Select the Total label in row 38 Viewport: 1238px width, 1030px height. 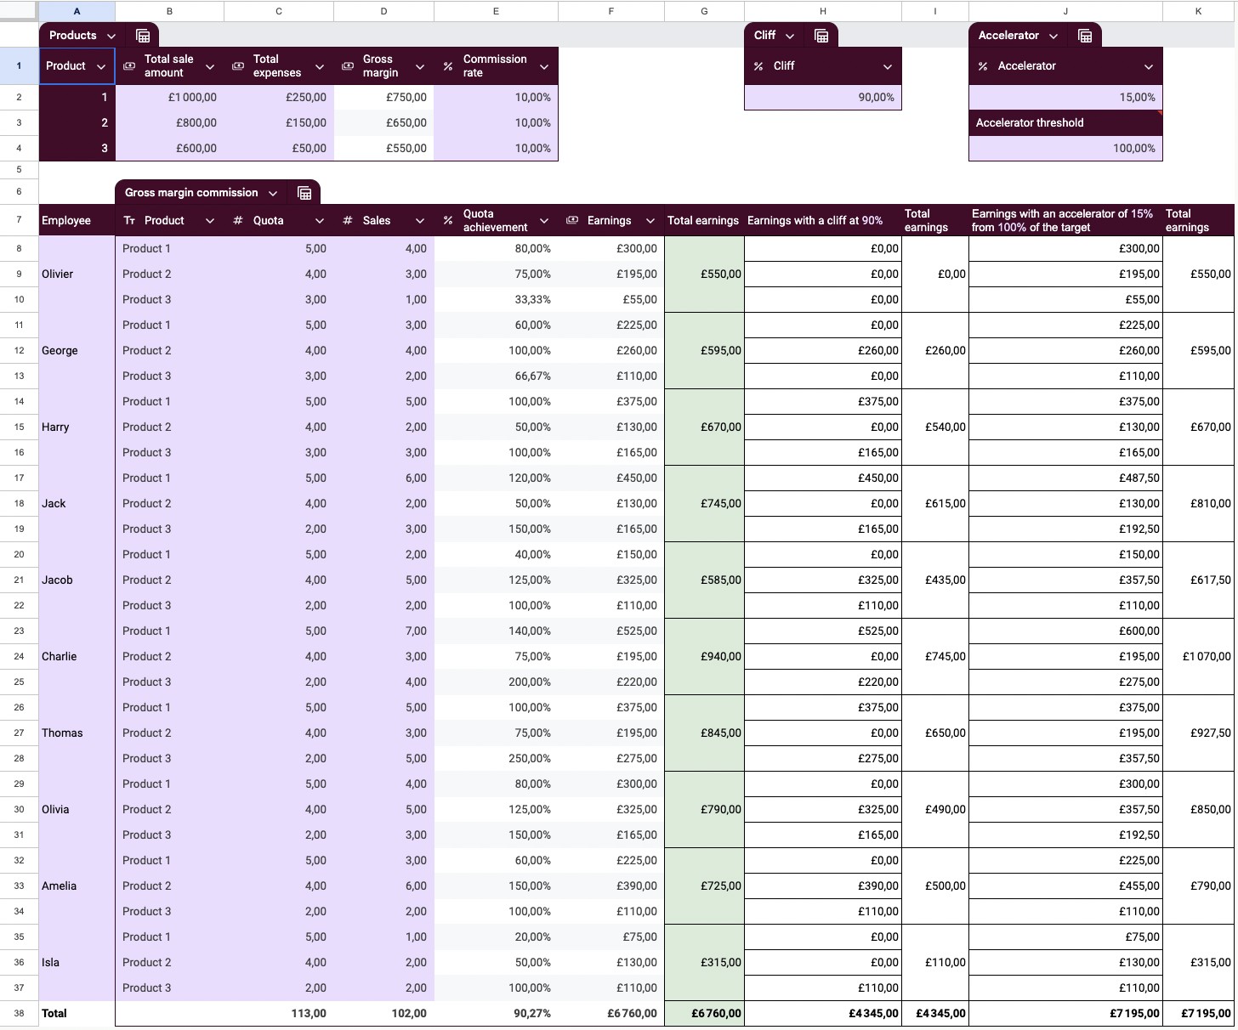point(77,1013)
